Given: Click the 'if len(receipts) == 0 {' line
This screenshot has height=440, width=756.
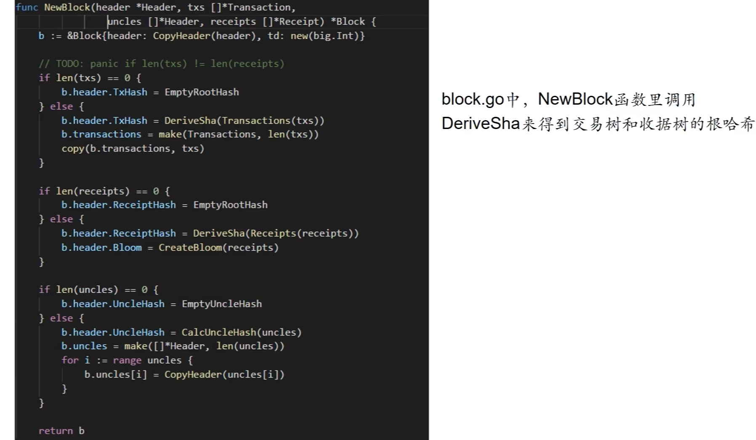Looking at the screenshot, I should pos(104,192).
